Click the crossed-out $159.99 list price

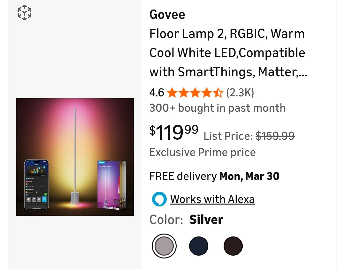pyautogui.click(x=275, y=136)
